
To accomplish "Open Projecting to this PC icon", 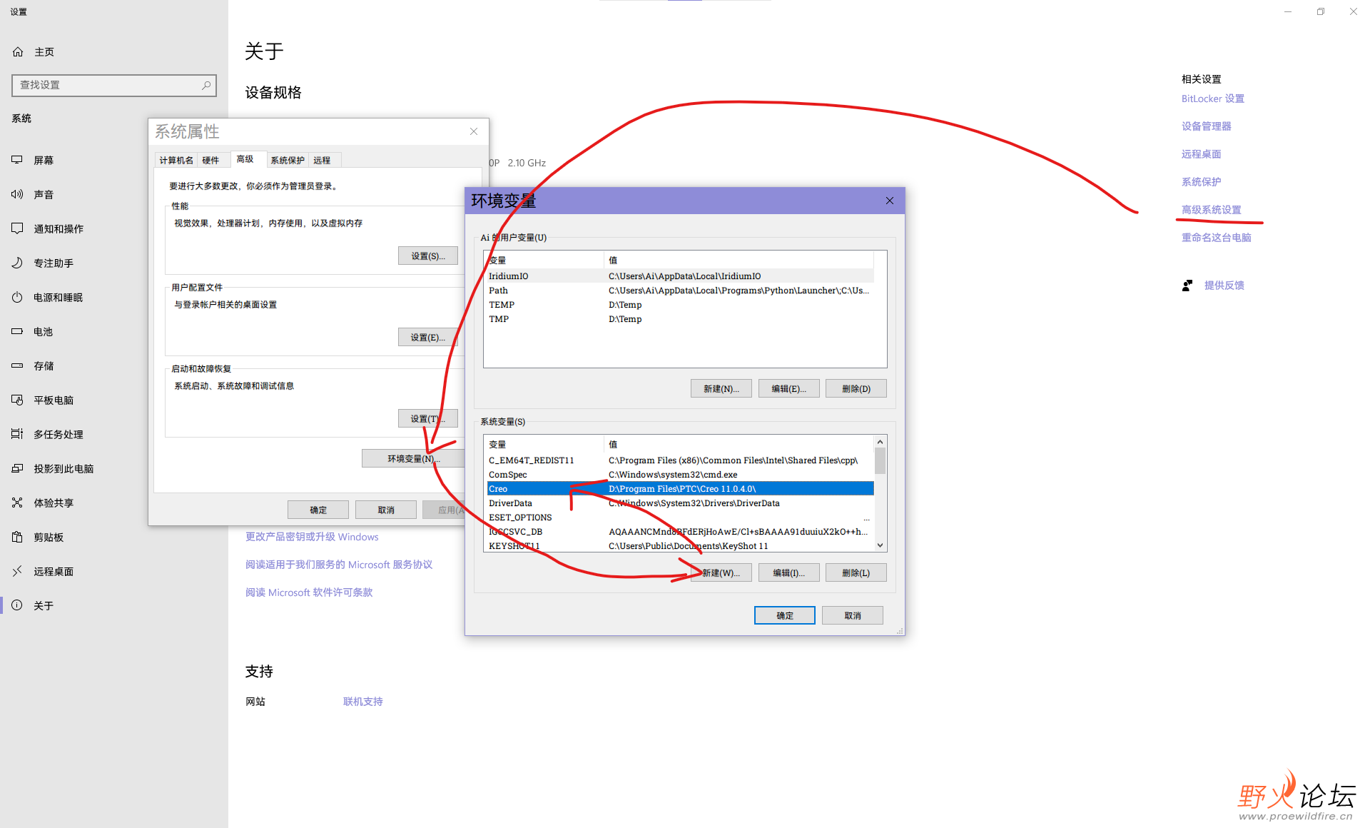I will [17, 468].
